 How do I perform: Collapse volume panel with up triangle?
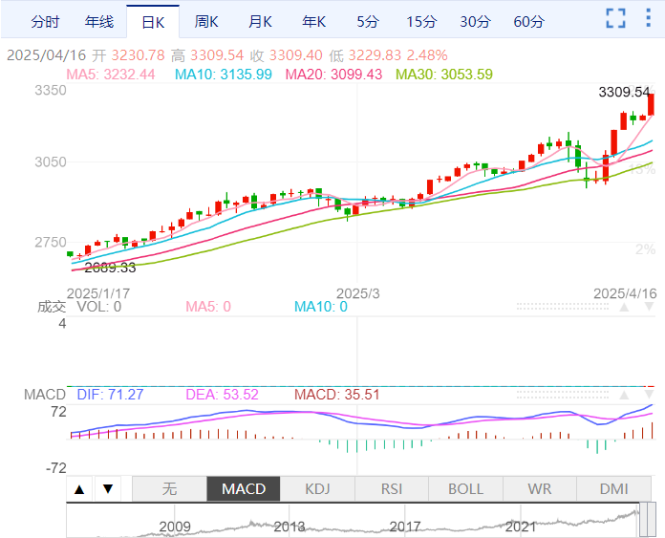[624, 307]
